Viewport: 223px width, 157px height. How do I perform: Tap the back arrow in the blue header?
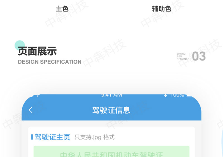[x=31, y=110]
